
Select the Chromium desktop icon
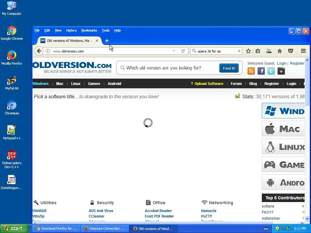pos(12,108)
